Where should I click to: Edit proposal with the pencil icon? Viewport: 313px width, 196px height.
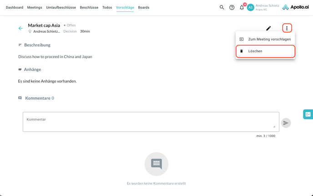click(268, 28)
